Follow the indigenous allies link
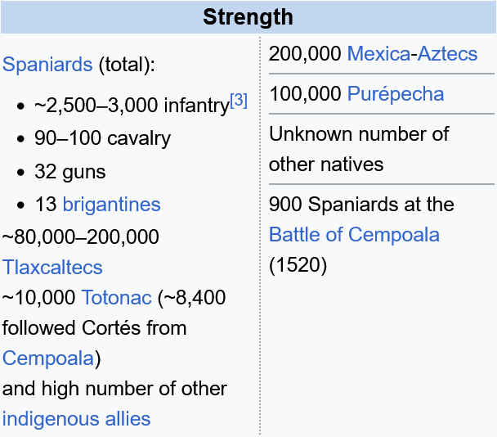The width and height of the screenshot is (497, 437). click(76, 419)
